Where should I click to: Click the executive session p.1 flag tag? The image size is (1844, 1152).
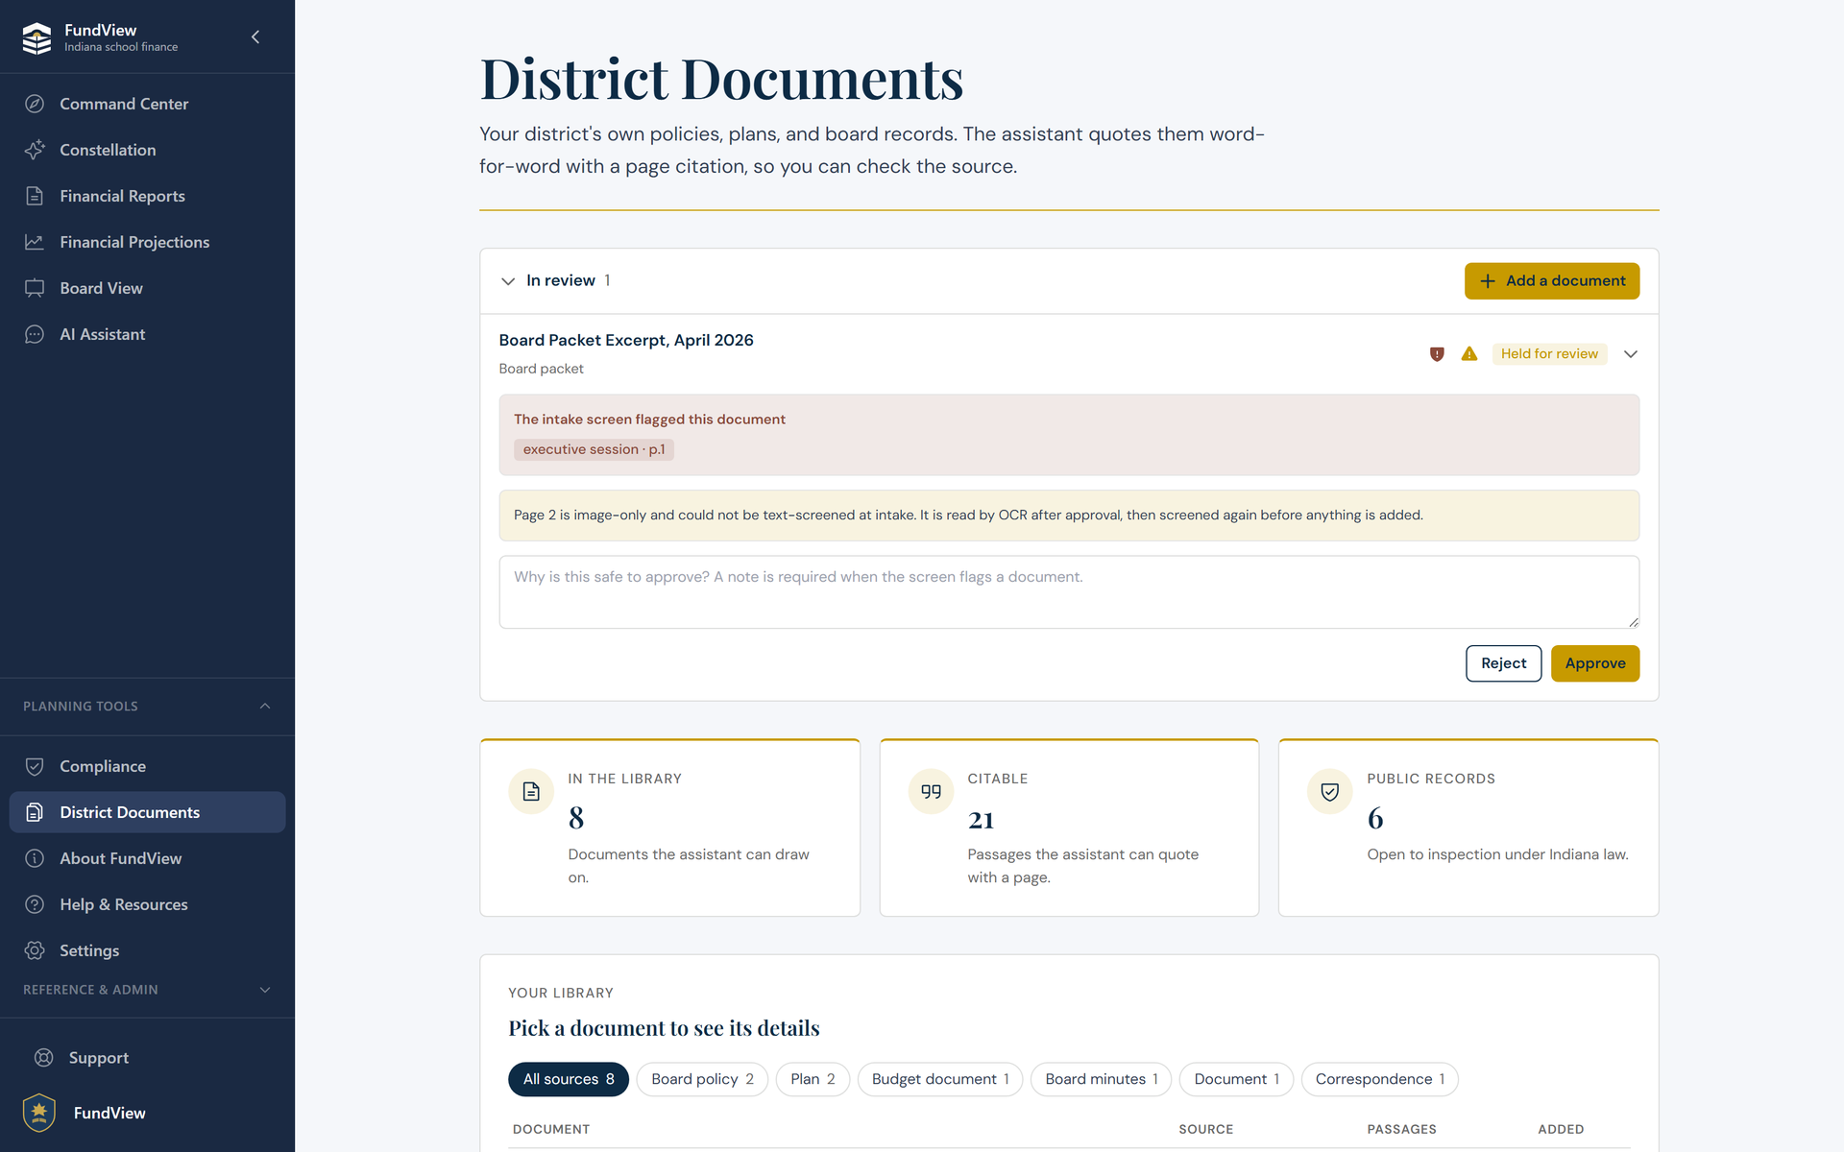(594, 449)
